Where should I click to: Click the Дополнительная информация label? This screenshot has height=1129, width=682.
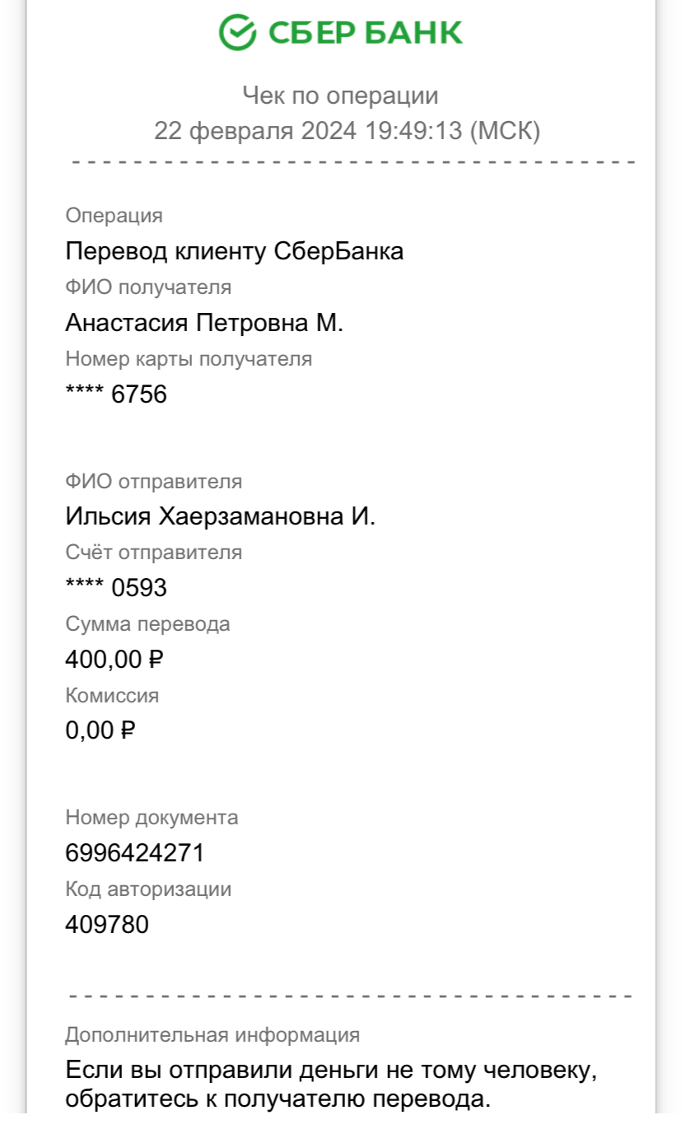(213, 1035)
